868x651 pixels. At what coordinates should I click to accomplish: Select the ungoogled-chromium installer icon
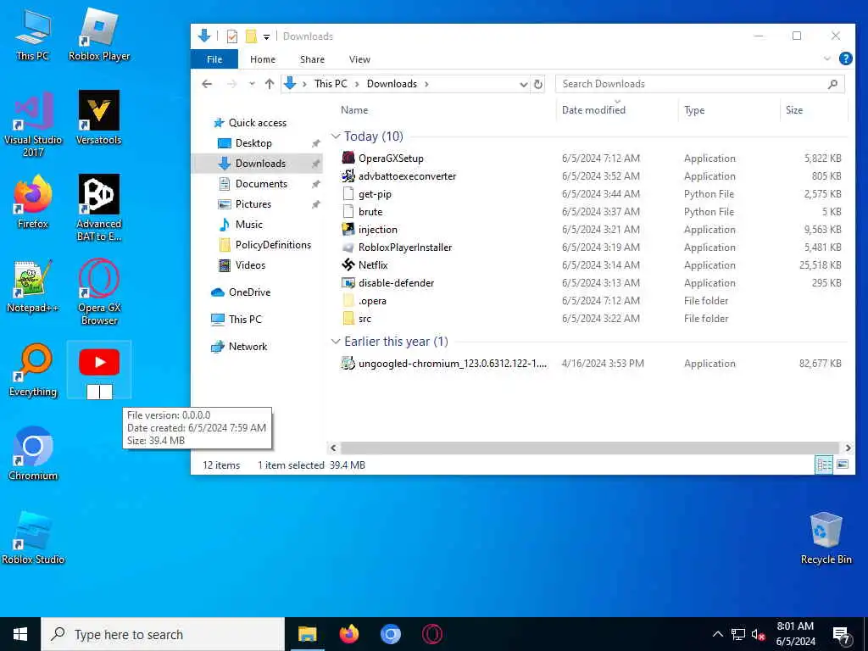(x=348, y=363)
